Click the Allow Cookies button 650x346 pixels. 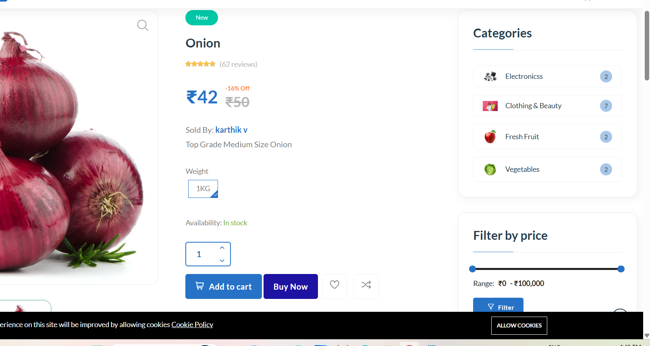coord(519,325)
